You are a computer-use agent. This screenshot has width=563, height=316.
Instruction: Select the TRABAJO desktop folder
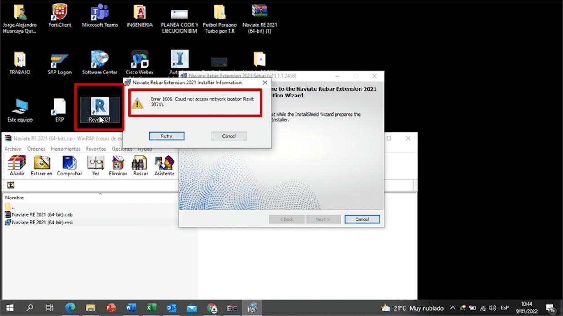[20, 63]
